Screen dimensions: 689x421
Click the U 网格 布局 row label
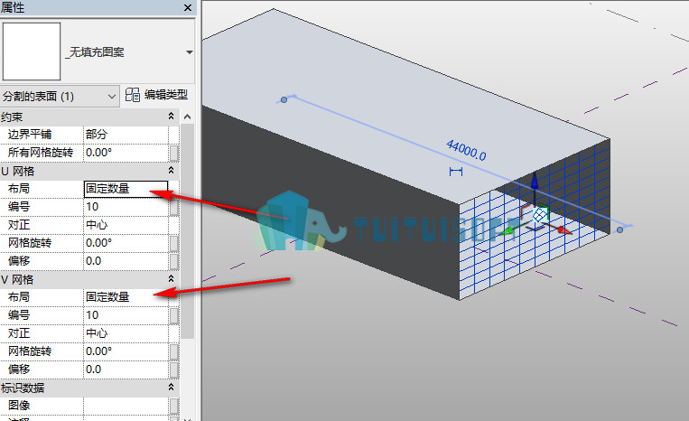[x=19, y=189]
